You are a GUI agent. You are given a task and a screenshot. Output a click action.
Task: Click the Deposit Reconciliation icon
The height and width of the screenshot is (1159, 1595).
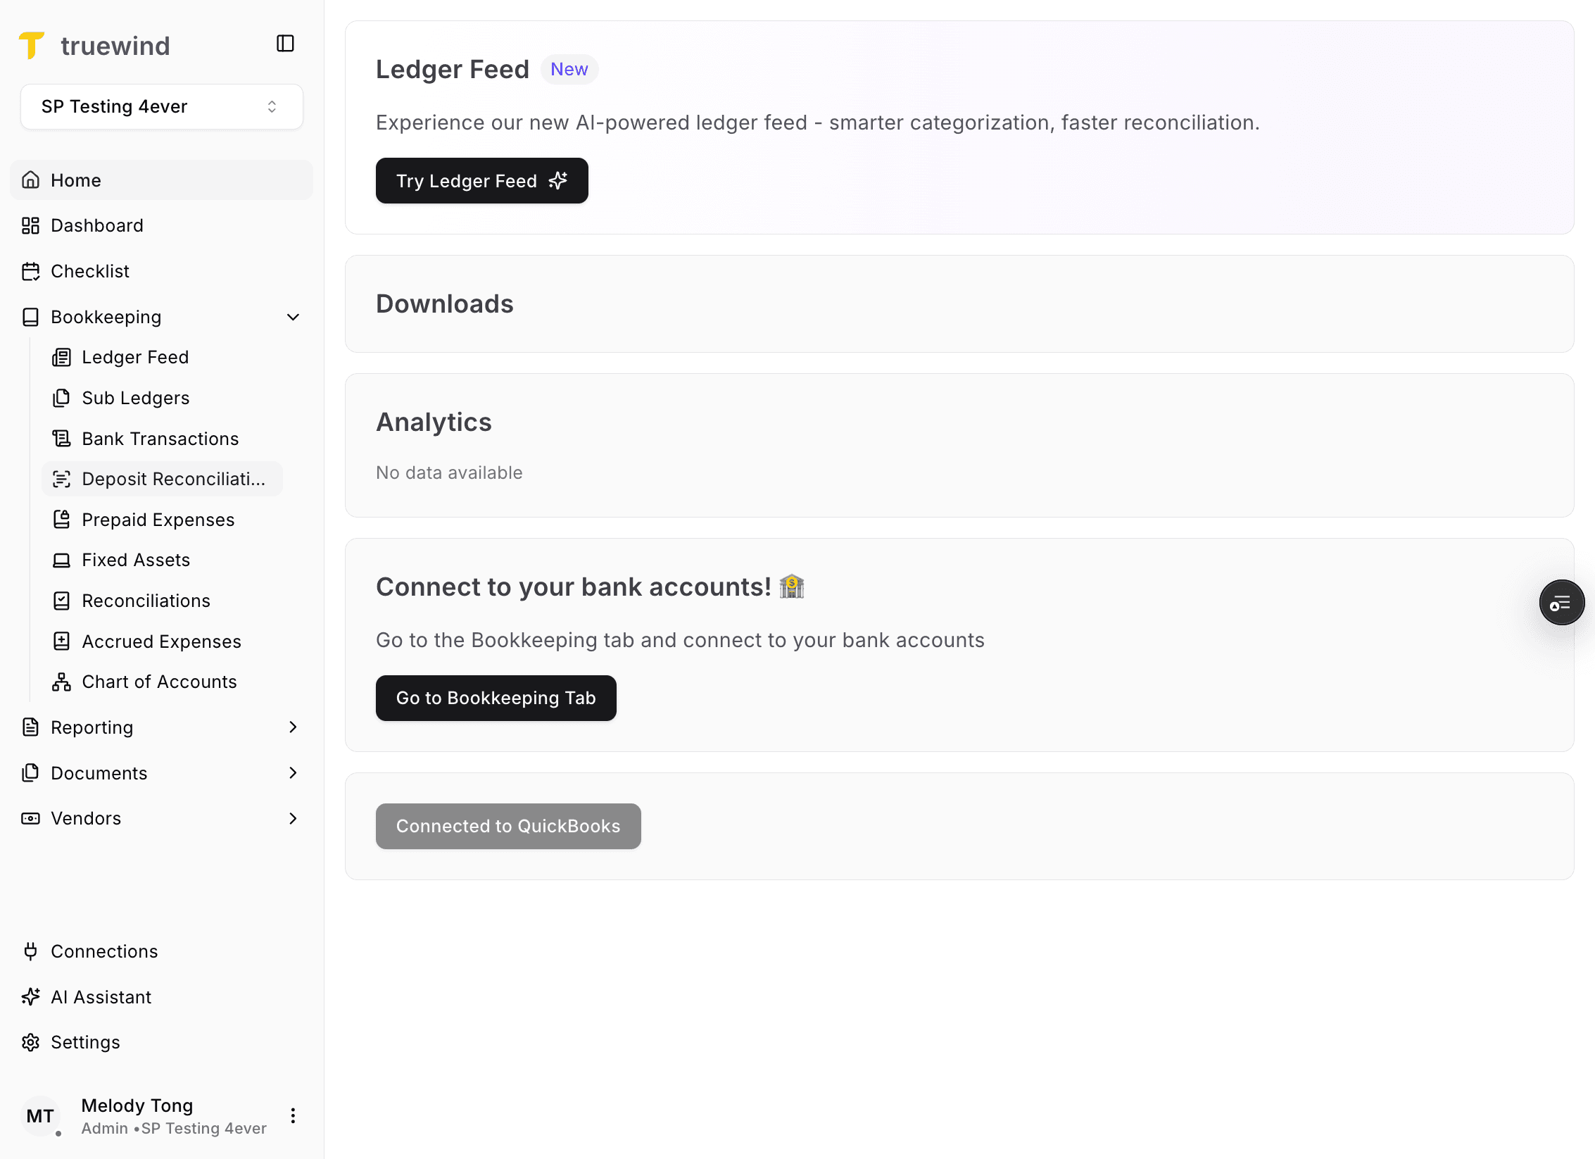[x=62, y=479]
